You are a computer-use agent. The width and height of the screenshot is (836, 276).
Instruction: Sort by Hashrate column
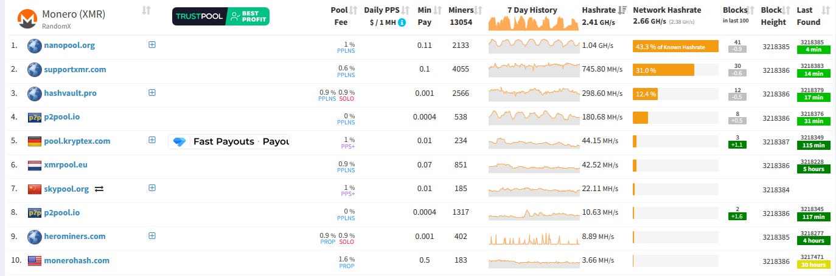[622, 10]
